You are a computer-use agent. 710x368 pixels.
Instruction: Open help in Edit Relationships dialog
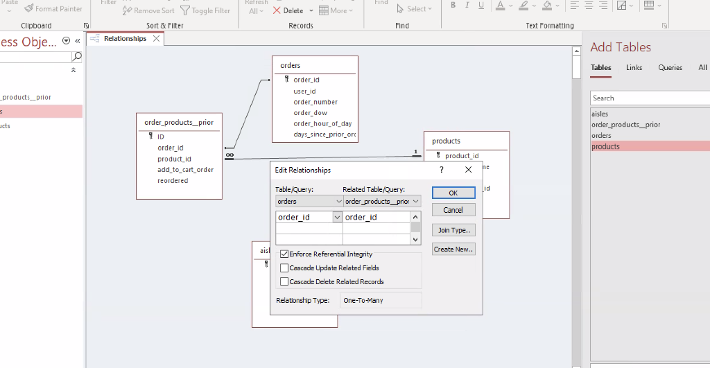[442, 170]
